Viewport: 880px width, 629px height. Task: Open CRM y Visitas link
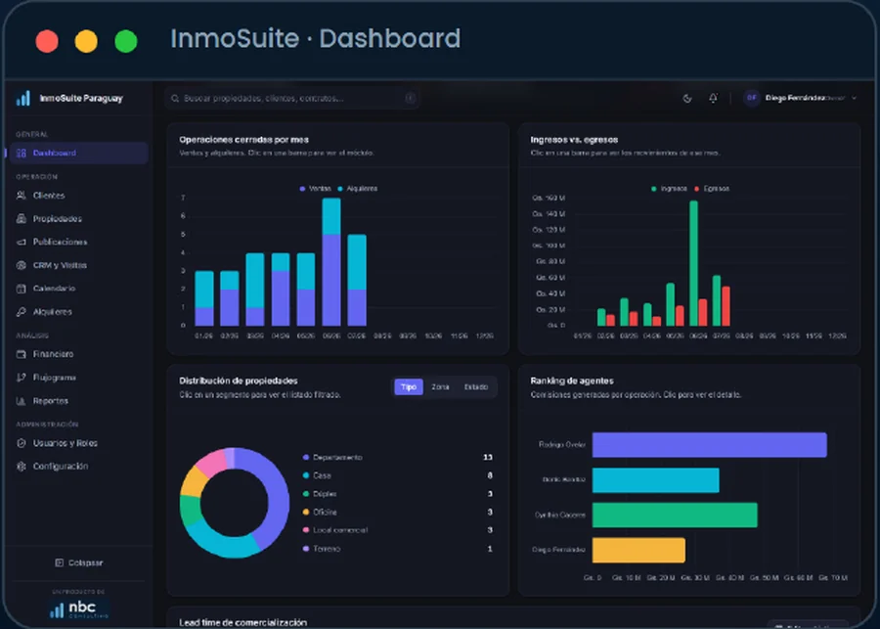click(79, 265)
